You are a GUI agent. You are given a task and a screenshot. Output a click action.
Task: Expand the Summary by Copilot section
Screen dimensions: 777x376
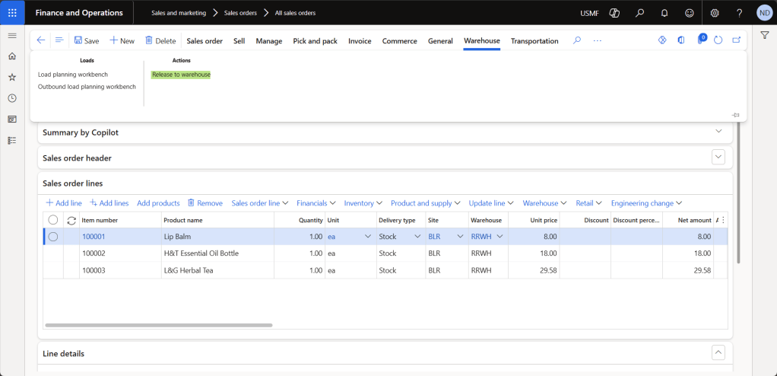718,132
